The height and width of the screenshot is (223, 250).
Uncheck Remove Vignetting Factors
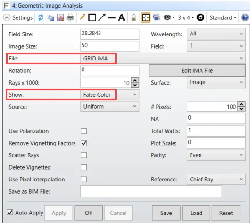[x=83, y=143]
